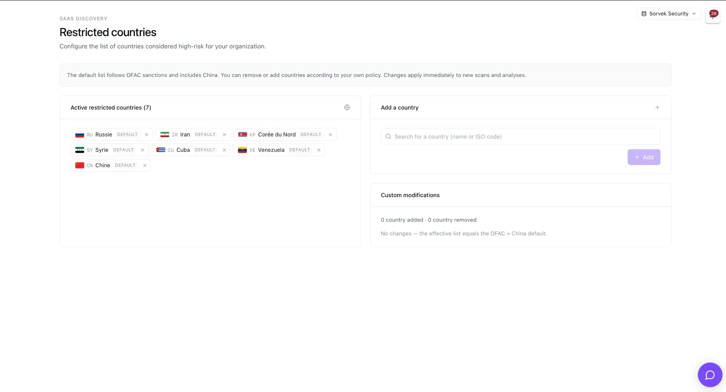Click the Restricted countries page title
This screenshot has height=392, width=726.
click(108, 32)
